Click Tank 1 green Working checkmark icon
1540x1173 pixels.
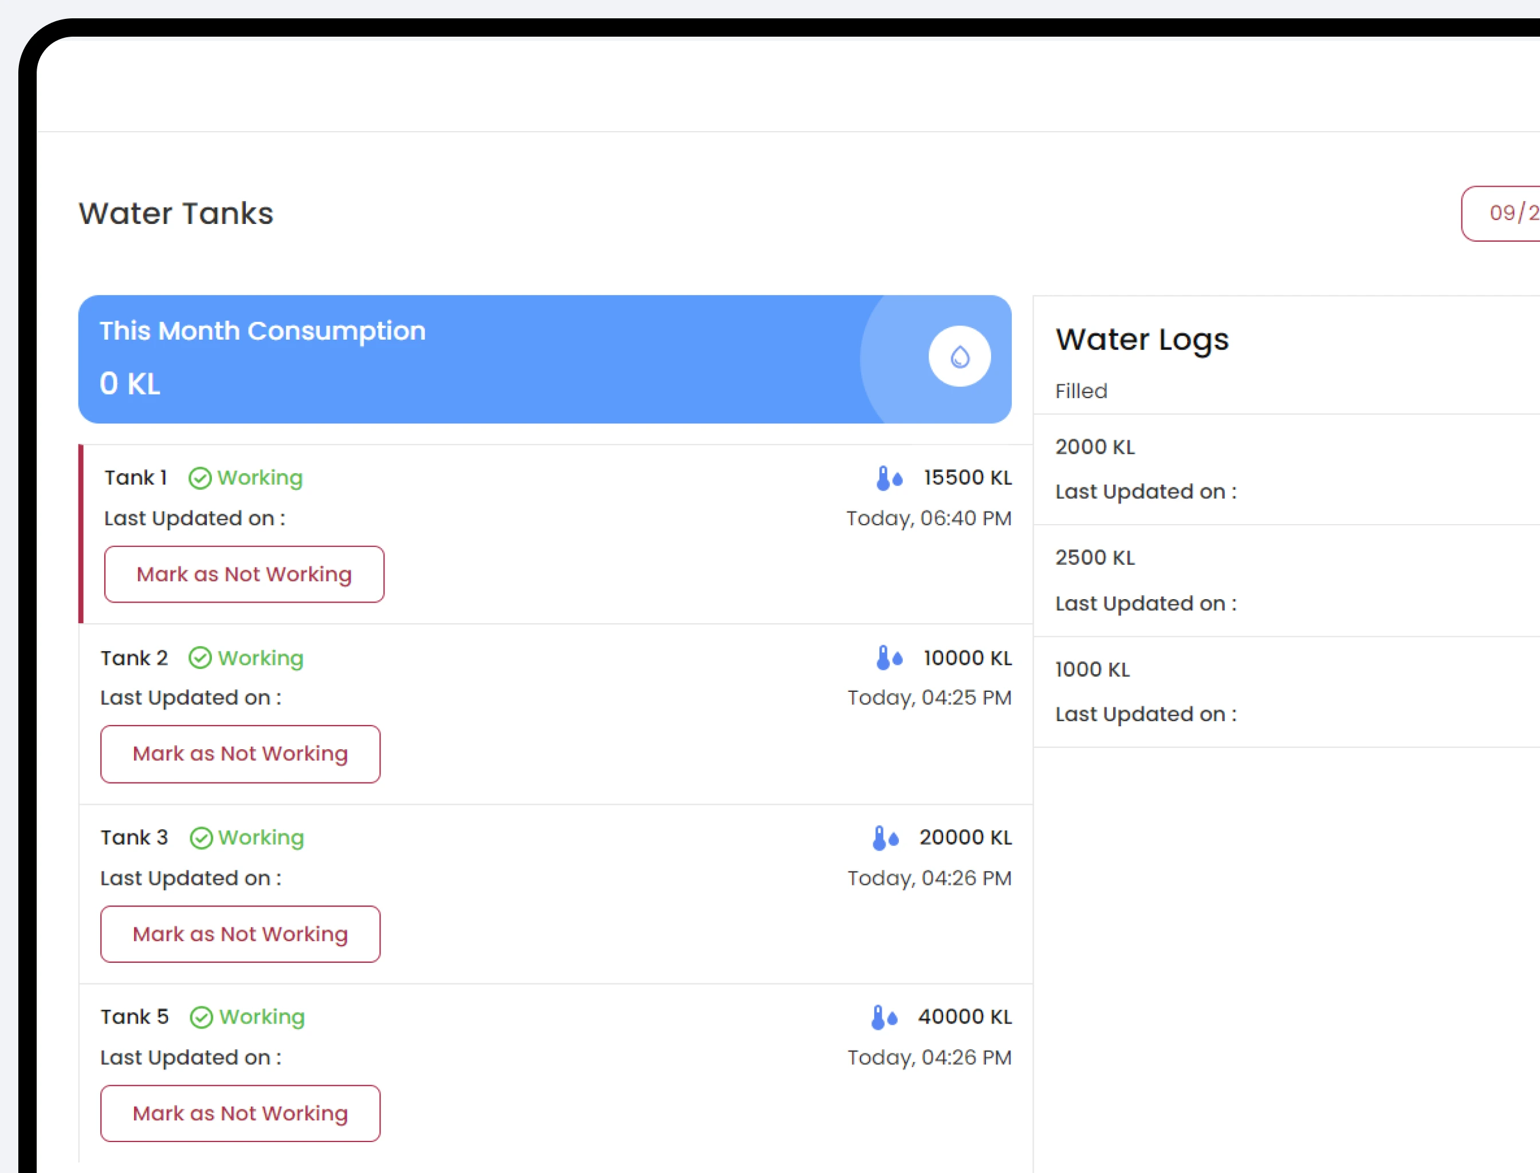pos(200,478)
